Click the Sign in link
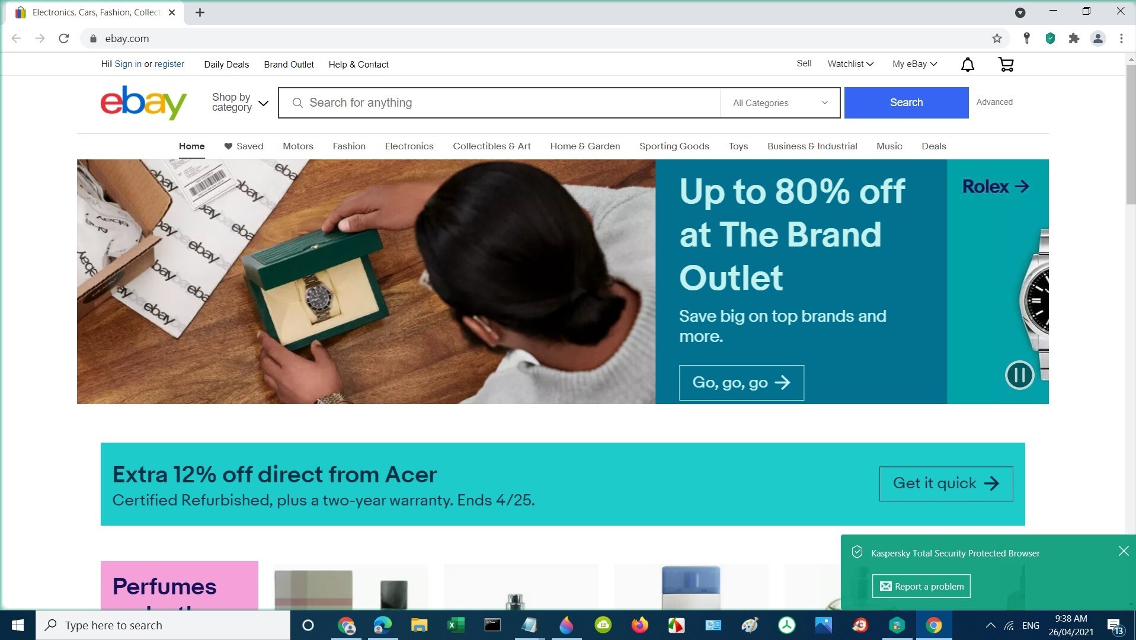Image resolution: width=1136 pixels, height=640 pixels. pyautogui.click(x=128, y=64)
